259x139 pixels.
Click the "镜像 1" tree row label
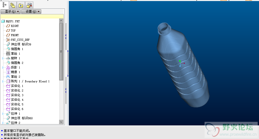coord(15,72)
